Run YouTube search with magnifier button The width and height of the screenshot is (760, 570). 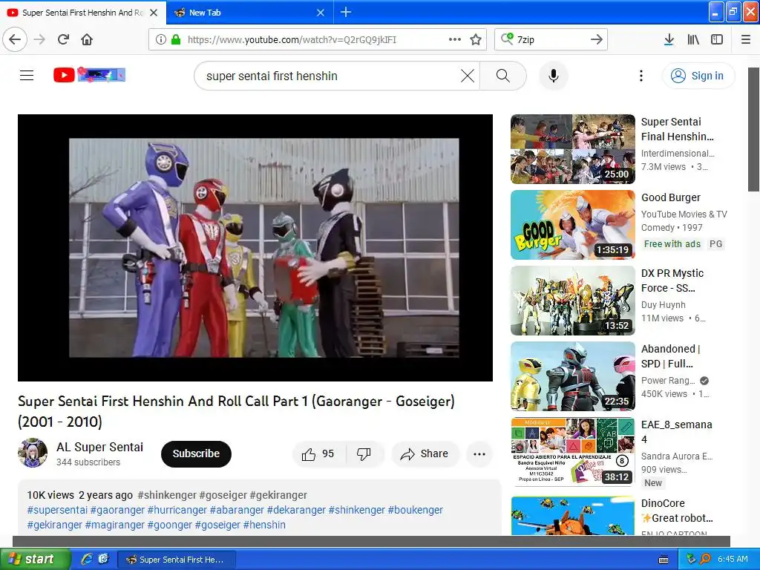point(503,76)
